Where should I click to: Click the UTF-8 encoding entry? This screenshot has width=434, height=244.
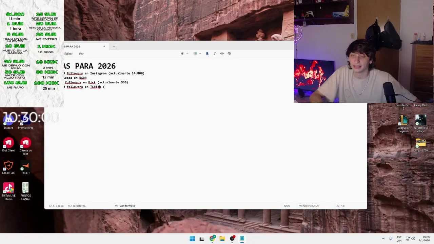click(341, 206)
